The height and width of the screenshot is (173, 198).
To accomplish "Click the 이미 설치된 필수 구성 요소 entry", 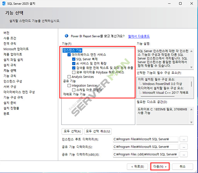I will (157, 79).
